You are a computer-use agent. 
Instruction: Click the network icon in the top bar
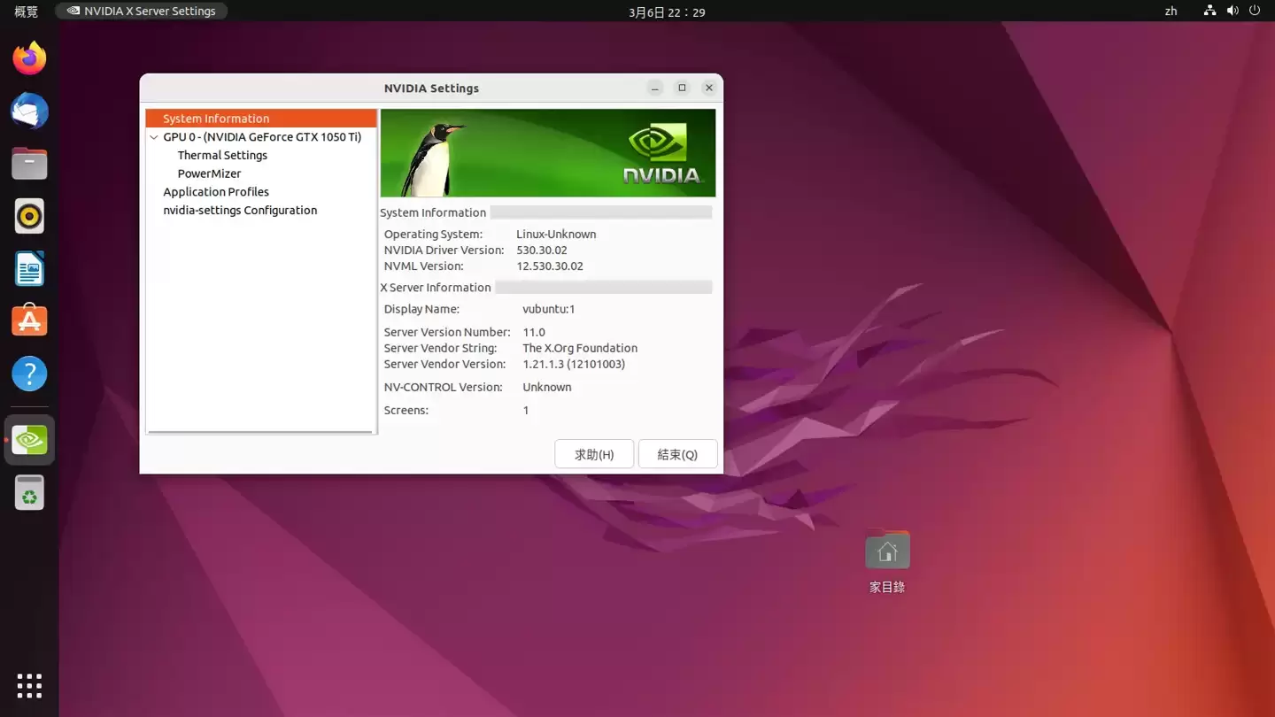tap(1209, 12)
